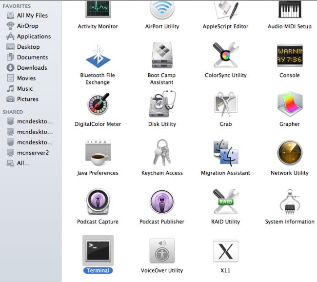
Task: Select the Grapher app icon
Action: pos(290,104)
